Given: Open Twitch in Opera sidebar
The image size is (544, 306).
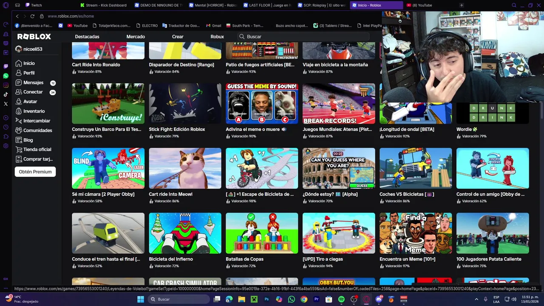Looking at the screenshot, I should pyautogui.click(x=6, y=66).
